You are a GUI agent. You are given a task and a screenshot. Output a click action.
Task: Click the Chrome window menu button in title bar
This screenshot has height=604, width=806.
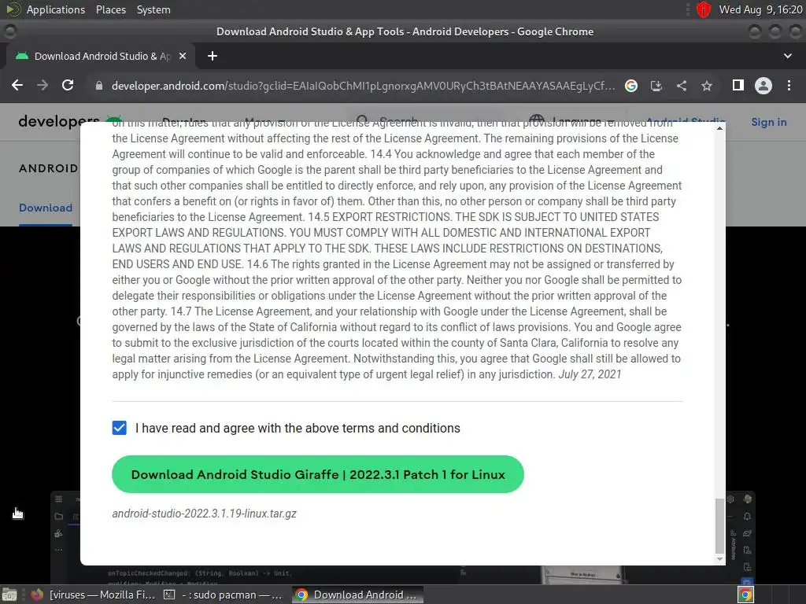(x=9, y=31)
